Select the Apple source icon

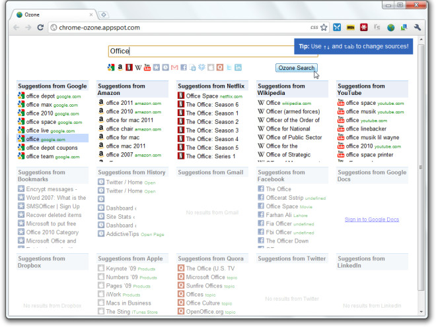coord(211,67)
